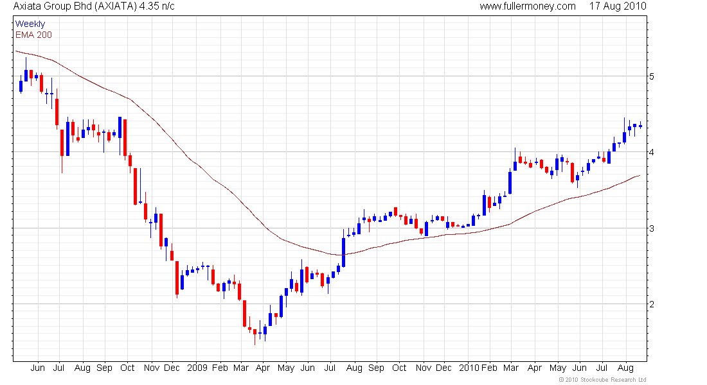
Task: Click the first 'Jun' label at axis start
Action: pos(37,368)
